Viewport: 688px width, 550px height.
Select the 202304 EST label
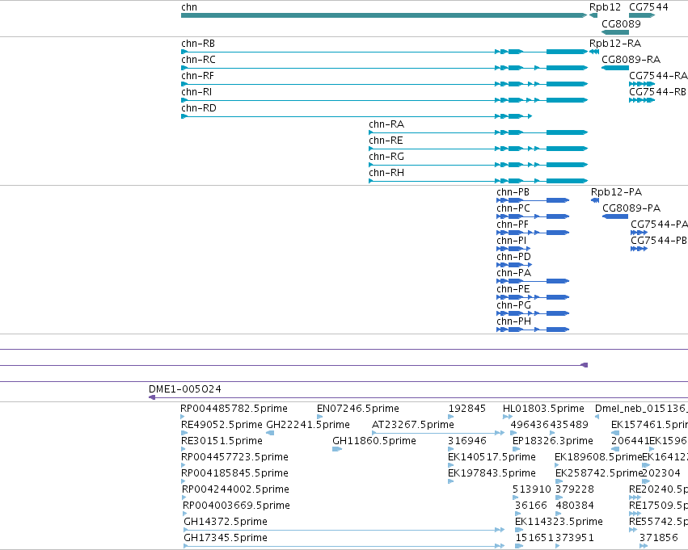[x=661, y=473]
